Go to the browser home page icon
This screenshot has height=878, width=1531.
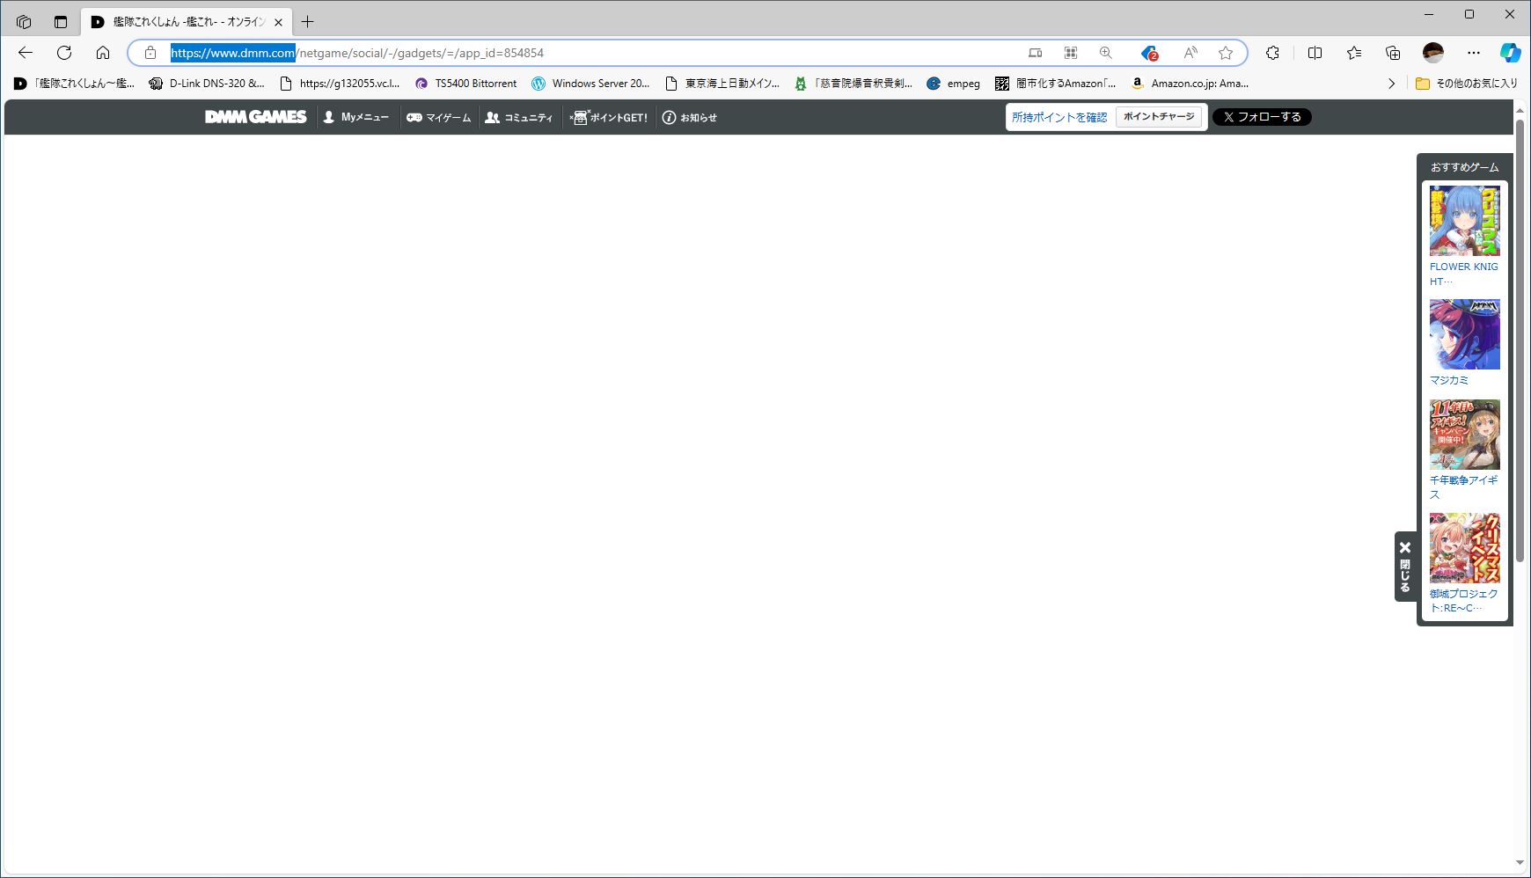[103, 53]
